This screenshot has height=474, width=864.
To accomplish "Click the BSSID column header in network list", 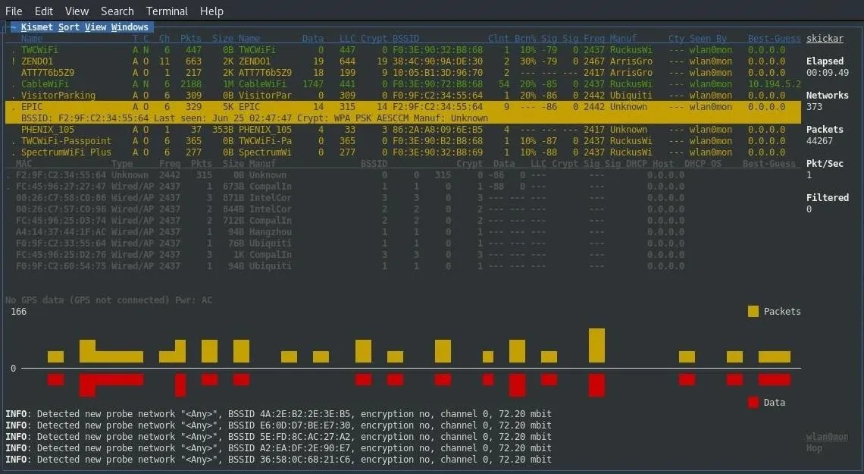I will 405,39.
